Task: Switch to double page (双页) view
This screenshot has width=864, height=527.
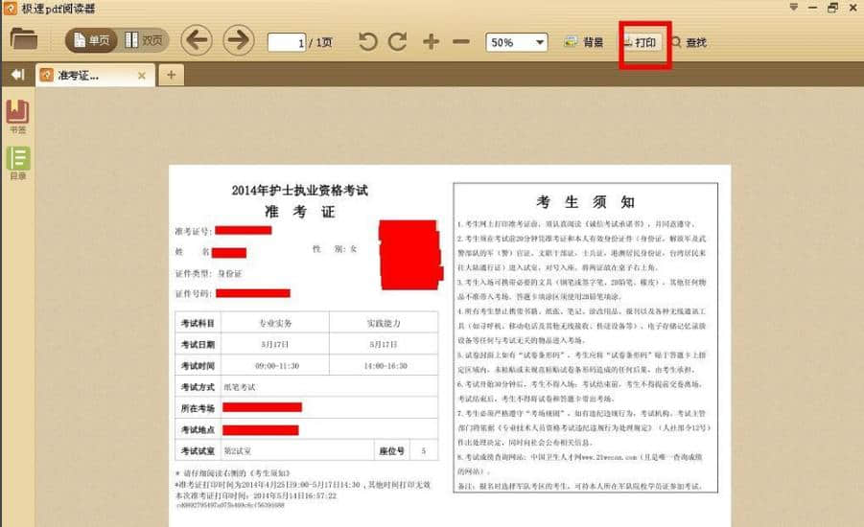Action: [142, 41]
